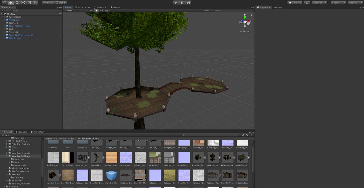Viewport: 364px width, 188px height.
Task: Select the golden_wood texture thumbnail
Action: coord(112,158)
